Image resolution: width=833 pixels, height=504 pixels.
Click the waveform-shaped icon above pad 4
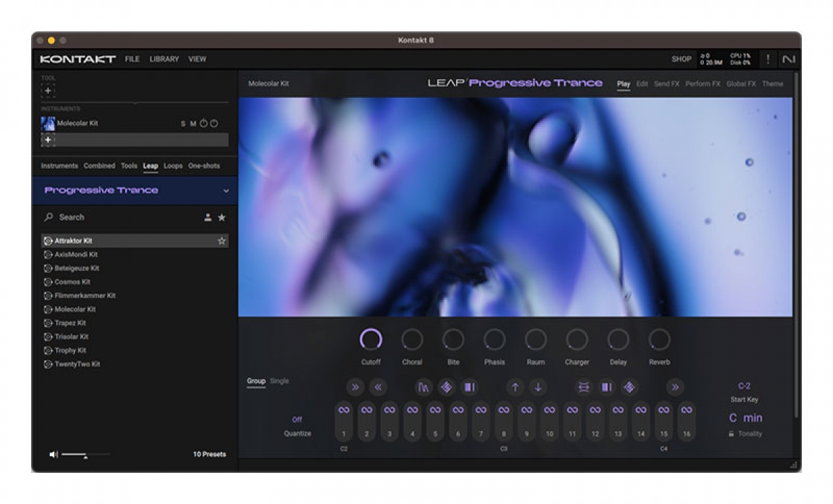pos(423,387)
